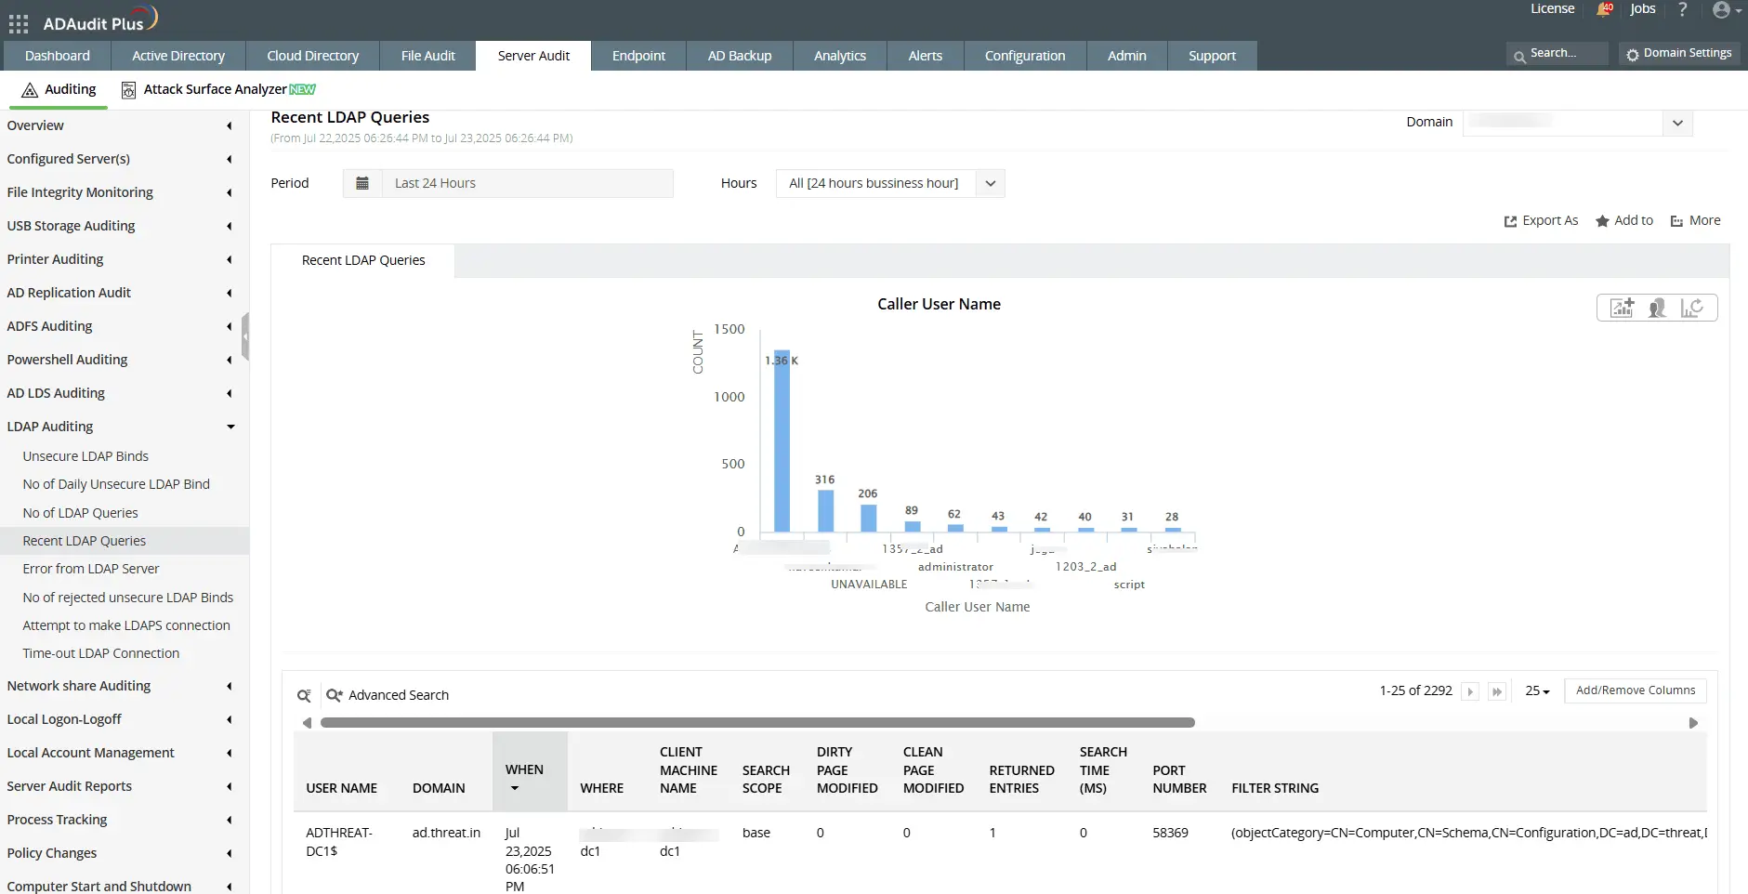1748x894 pixels.
Task: Open the help question mark icon
Action: coord(1682,10)
